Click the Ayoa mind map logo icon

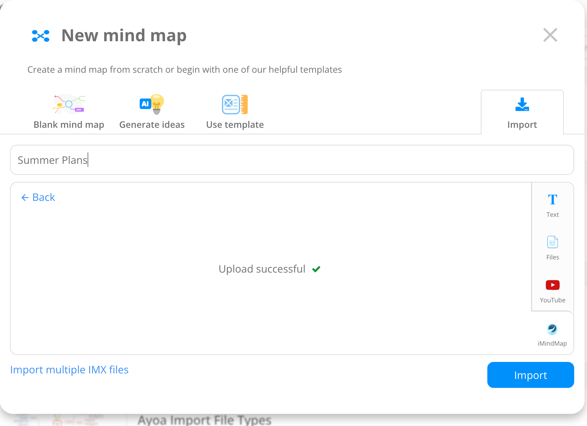click(x=40, y=35)
